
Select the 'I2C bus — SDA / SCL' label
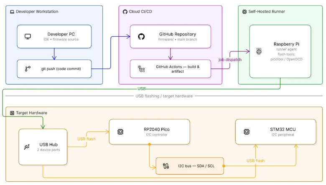click(x=196, y=166)
